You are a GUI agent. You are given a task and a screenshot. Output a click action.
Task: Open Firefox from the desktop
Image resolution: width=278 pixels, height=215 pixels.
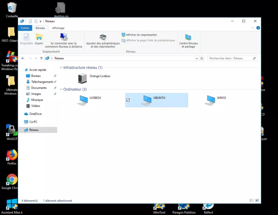pyautogui.click(x=12, y=156)
